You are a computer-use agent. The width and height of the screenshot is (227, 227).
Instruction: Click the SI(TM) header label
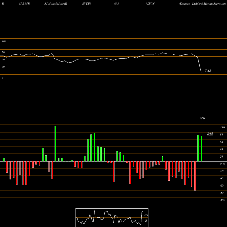(86, 4)
